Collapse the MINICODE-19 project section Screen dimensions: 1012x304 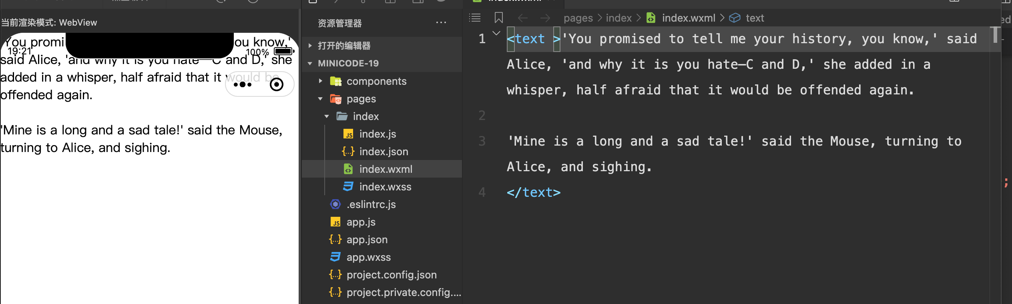pos(310,63)
